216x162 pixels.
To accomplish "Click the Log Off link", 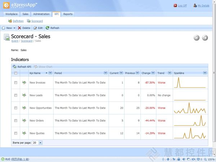I will pos(182,6).
